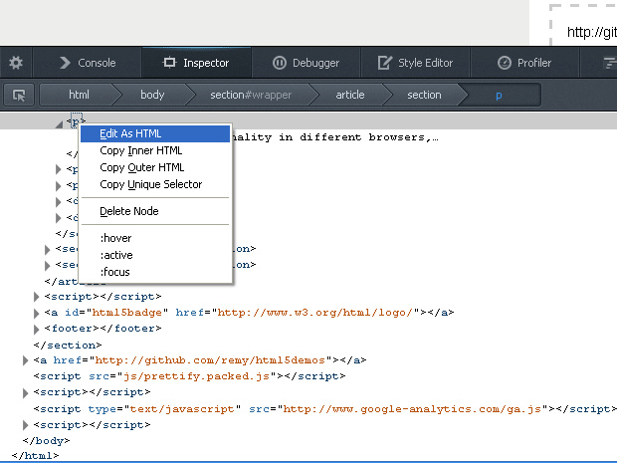The width and height of the screenshot is (617, 463).
Task: Select the closing </section> tag line
Action: point(68,346)
